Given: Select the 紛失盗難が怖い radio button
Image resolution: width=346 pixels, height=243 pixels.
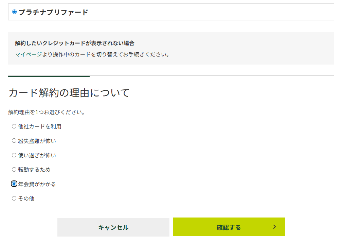Looking at the screenshot, I should point(14,141).
